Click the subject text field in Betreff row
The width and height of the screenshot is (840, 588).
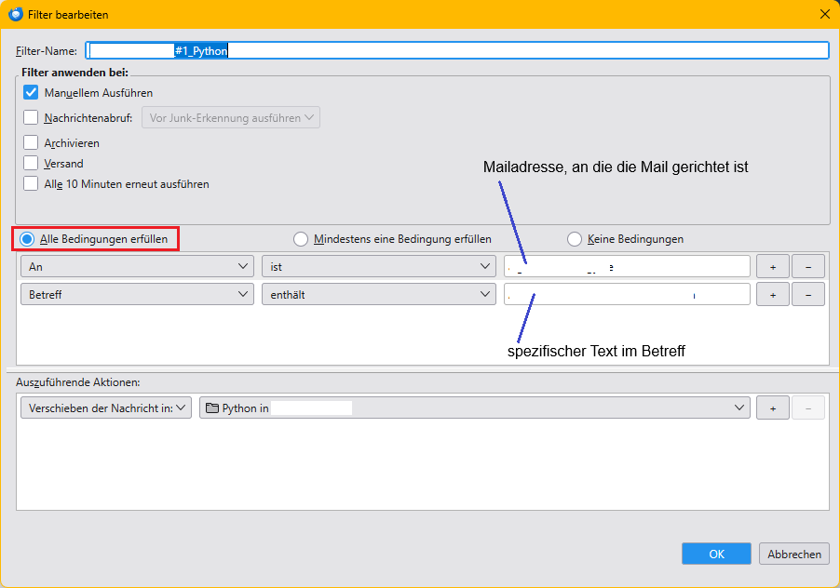(x=627, y=294)
